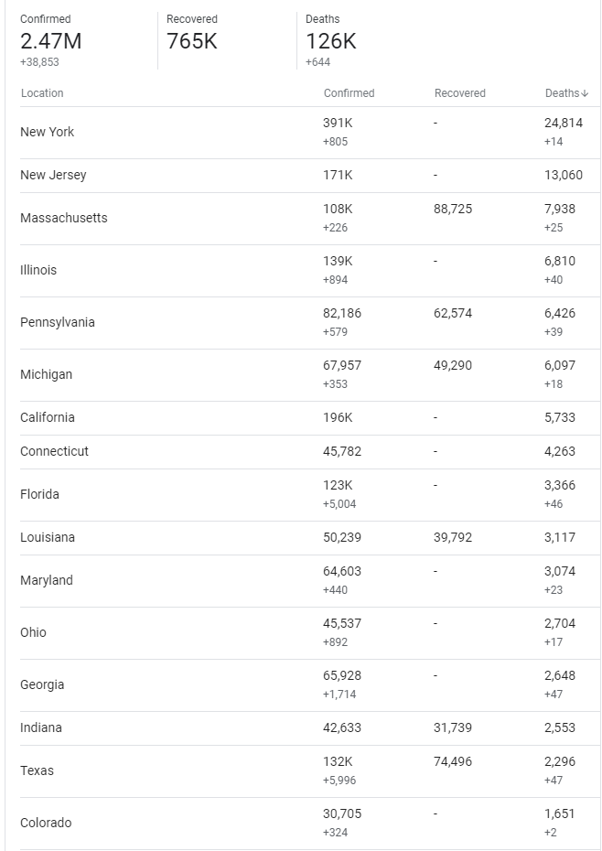The width and height of the screenshot is (602, 851).
Task: Sort table by Recovered column header
Action: coord(459,93)
